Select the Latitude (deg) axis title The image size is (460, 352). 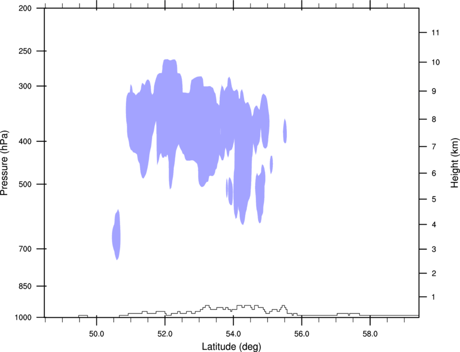[232, 347]
